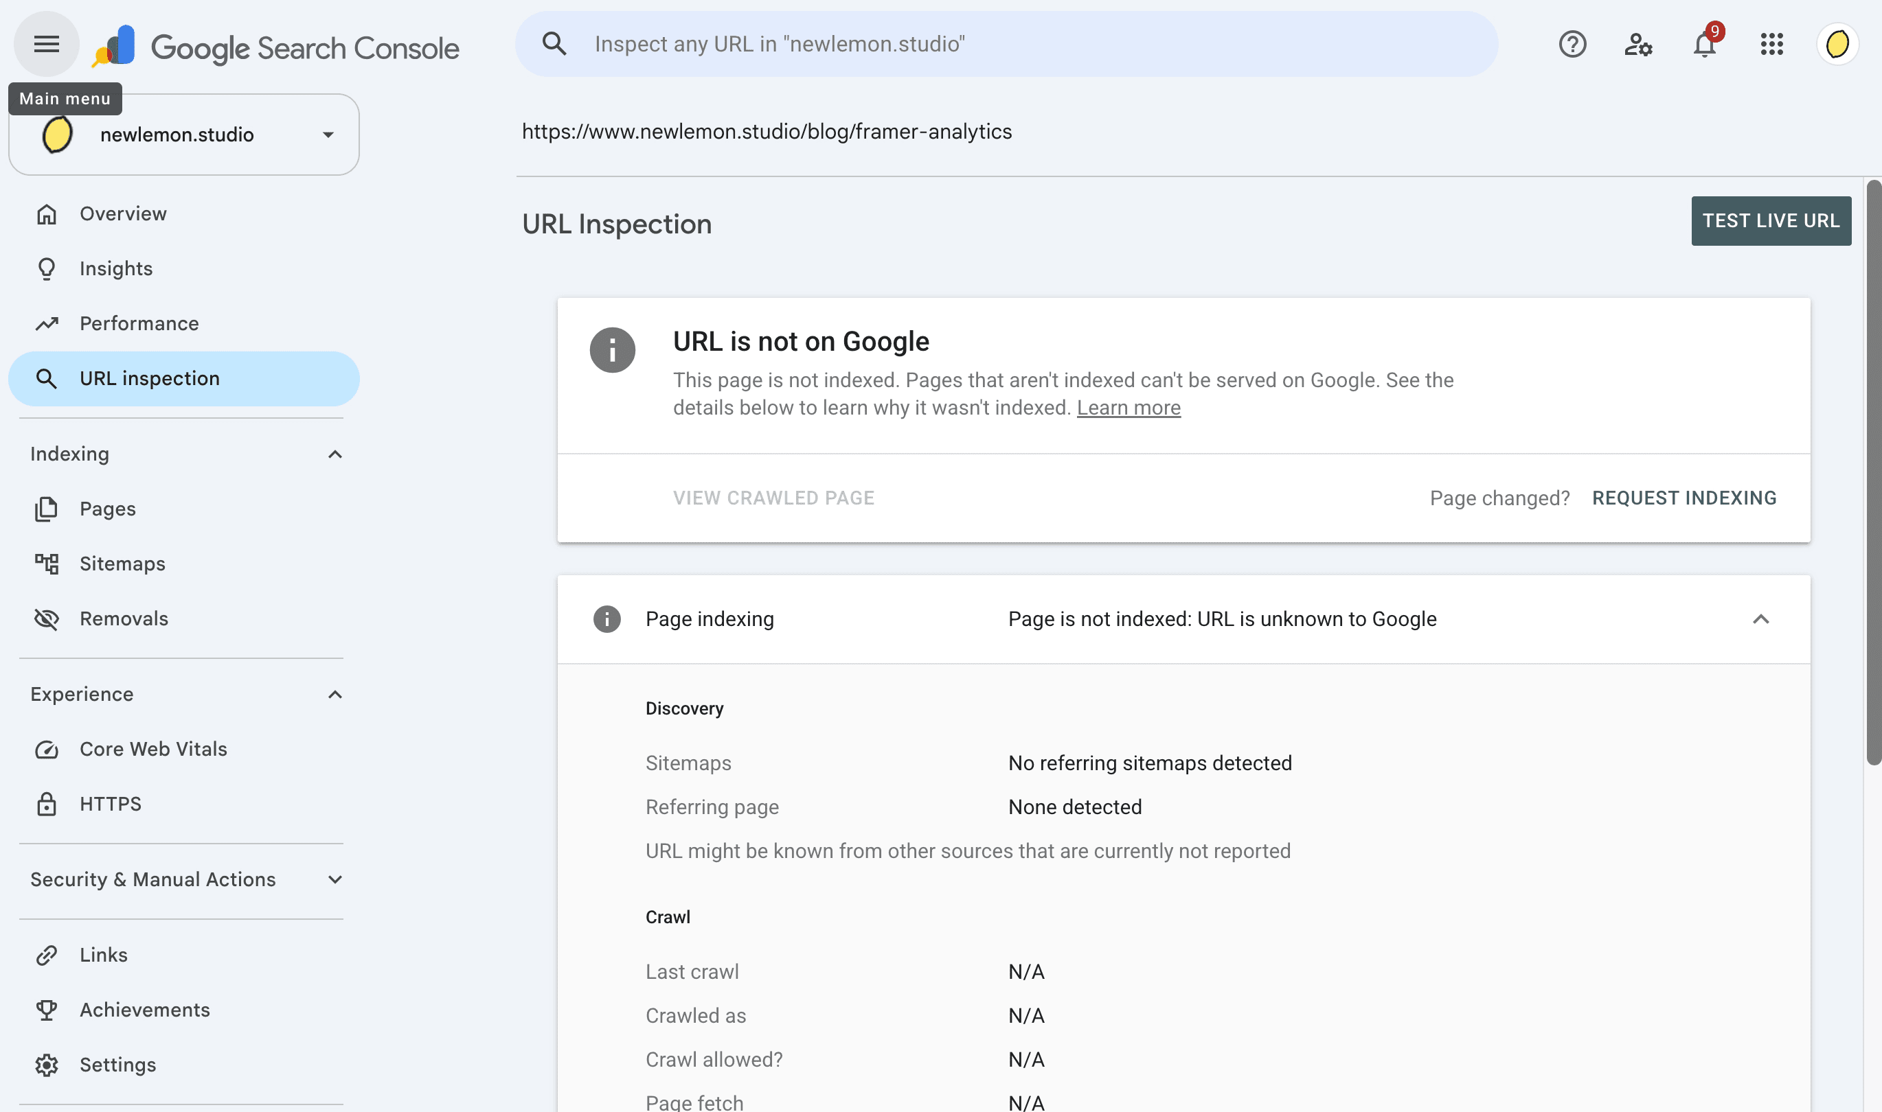
Task: Open the Help question mark icon
Action: coord(1572,44)
